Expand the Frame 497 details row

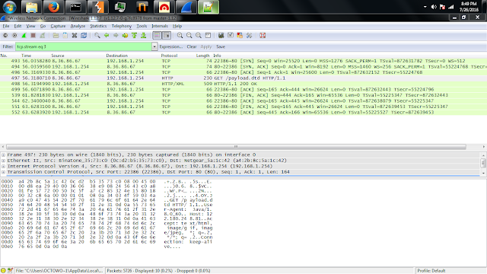click(x=3, y=155)
